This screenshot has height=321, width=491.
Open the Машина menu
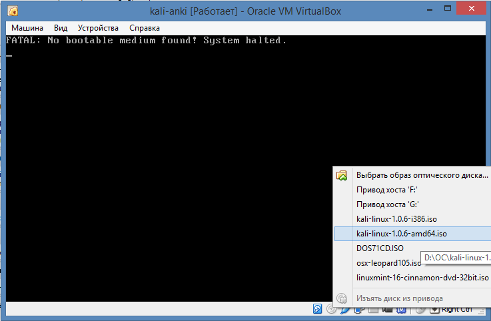point(27,28)
